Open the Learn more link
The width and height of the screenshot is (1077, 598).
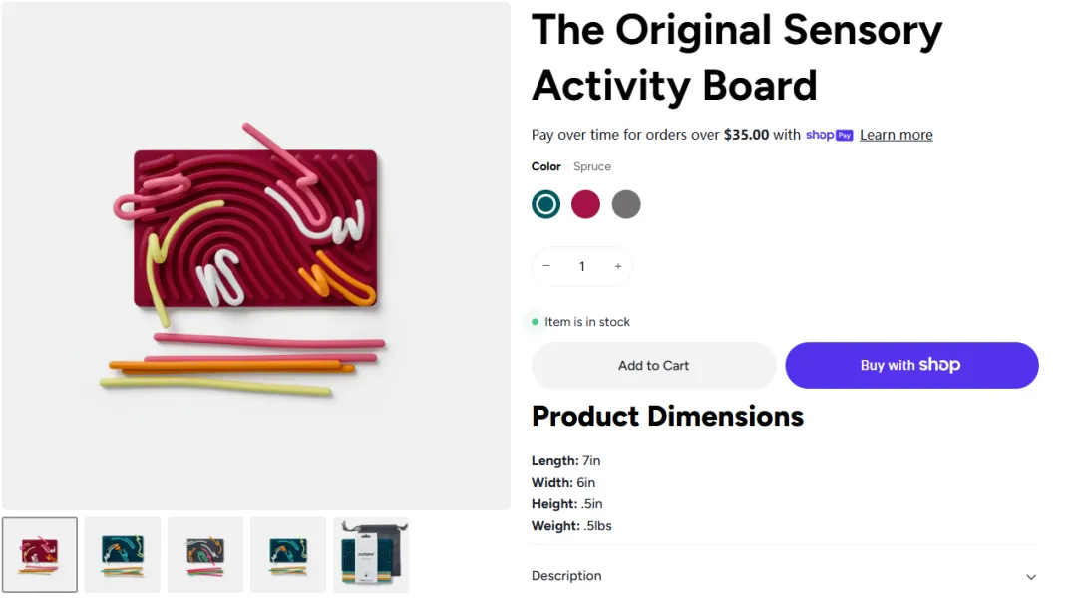(897, 135)
